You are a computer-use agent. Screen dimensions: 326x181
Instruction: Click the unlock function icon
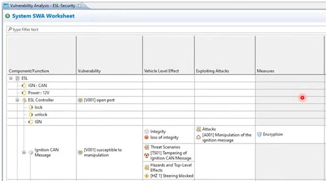[31, 114]
